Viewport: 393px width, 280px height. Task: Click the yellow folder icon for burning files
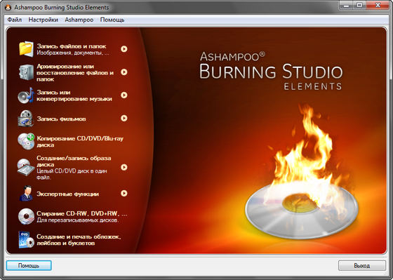[26, 49]
